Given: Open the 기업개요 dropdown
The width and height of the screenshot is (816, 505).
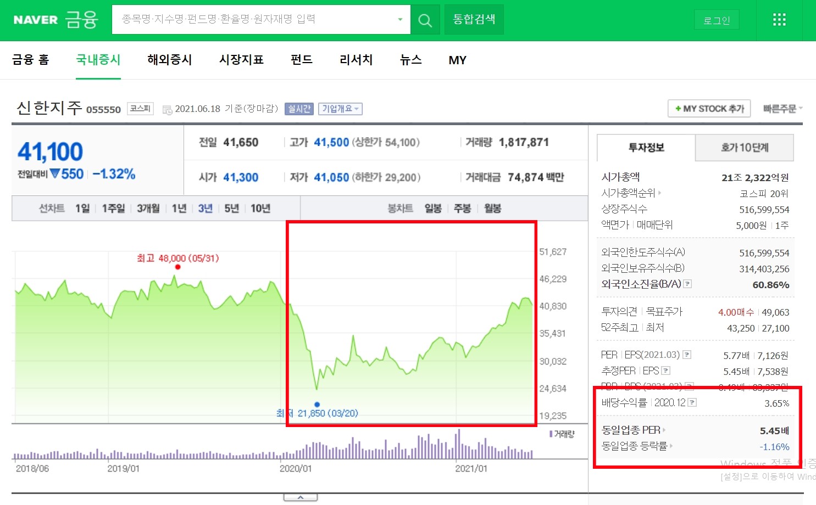Looking at the screenshot, I should click(x=340, y=109).
